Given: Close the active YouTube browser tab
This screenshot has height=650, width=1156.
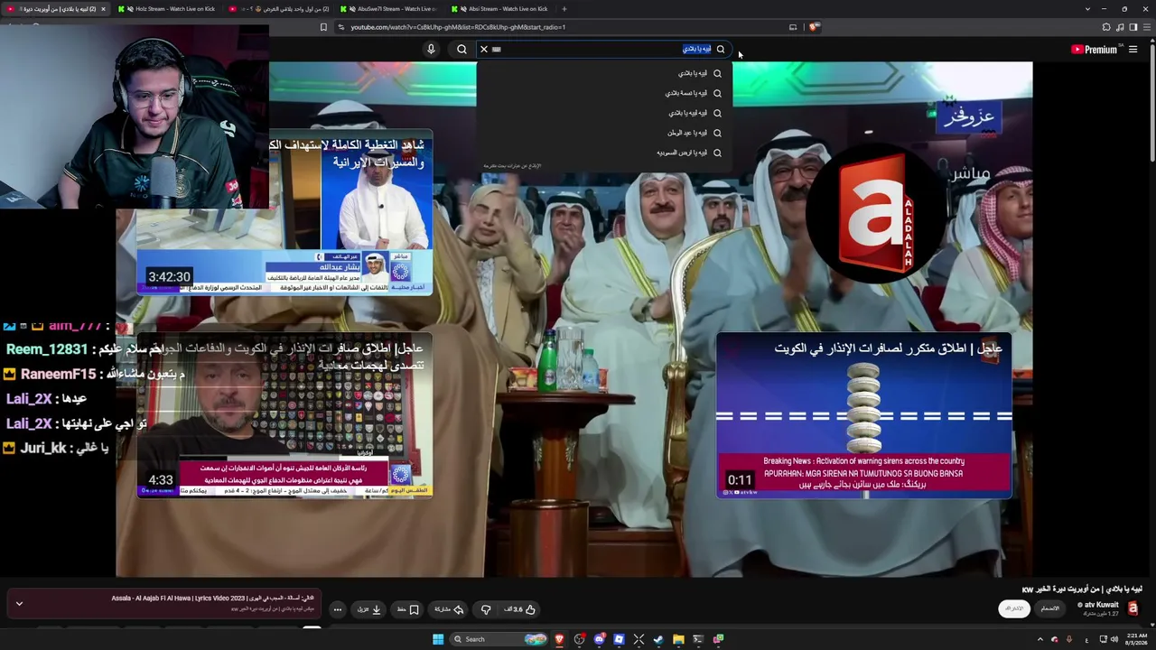Looking at the screenshot, I should coord(103,9).
